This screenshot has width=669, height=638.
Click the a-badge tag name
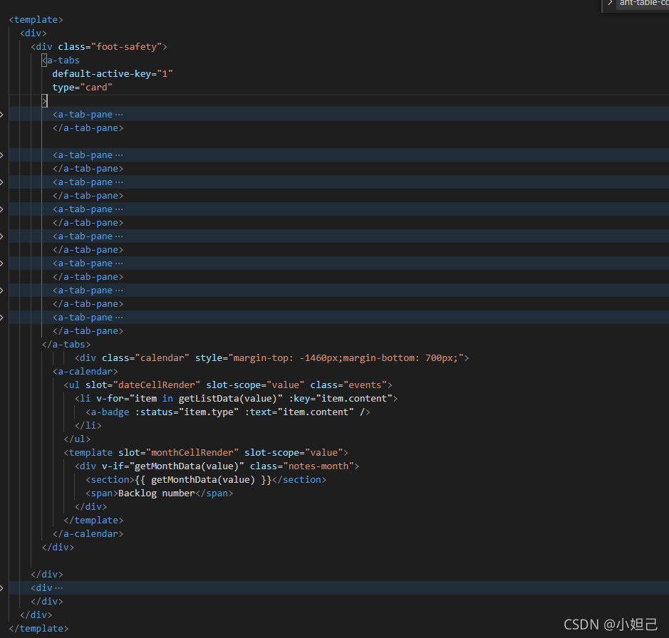110,412
